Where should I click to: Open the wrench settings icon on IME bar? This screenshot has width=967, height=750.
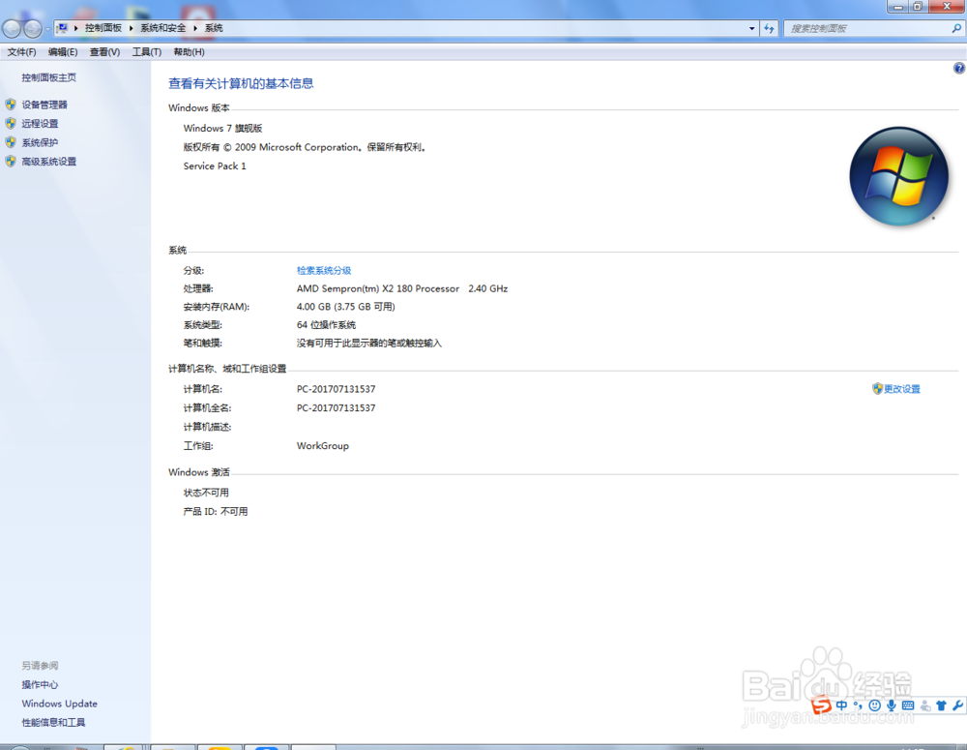click(957, 705)
